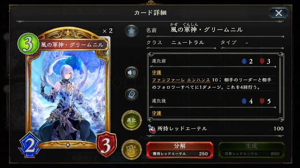The height and width of the screenshot is (168, 300).
Task: Click the green cost 3 orb
Action: pyautogui.click(x=28, y=44)
